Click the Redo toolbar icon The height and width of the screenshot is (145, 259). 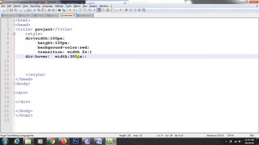coord(53,10)
